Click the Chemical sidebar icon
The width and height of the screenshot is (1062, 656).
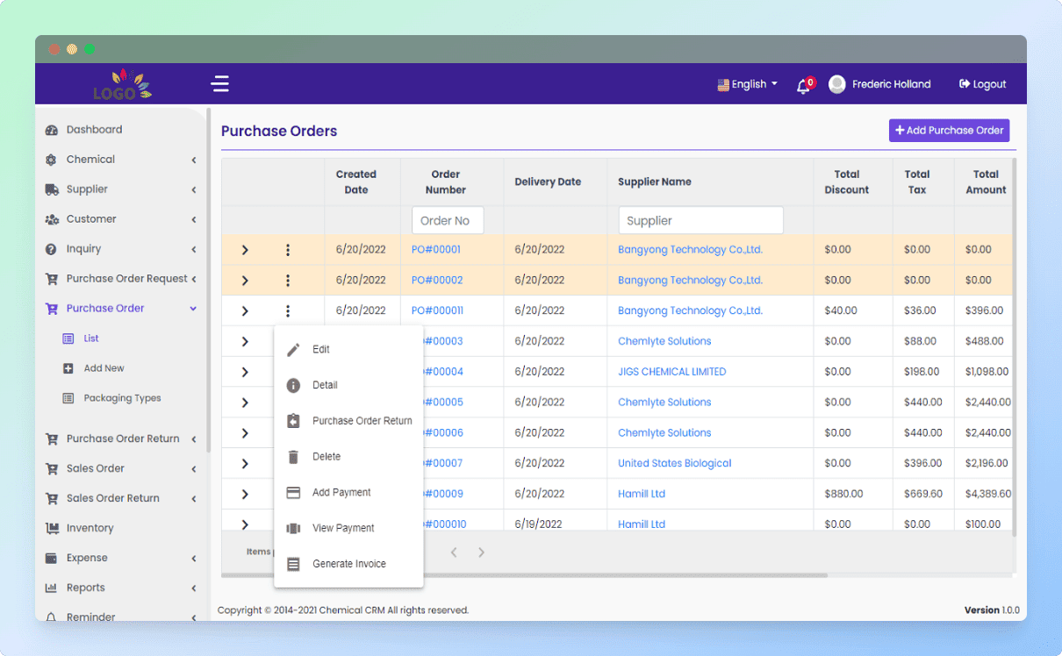click(51, 160)
